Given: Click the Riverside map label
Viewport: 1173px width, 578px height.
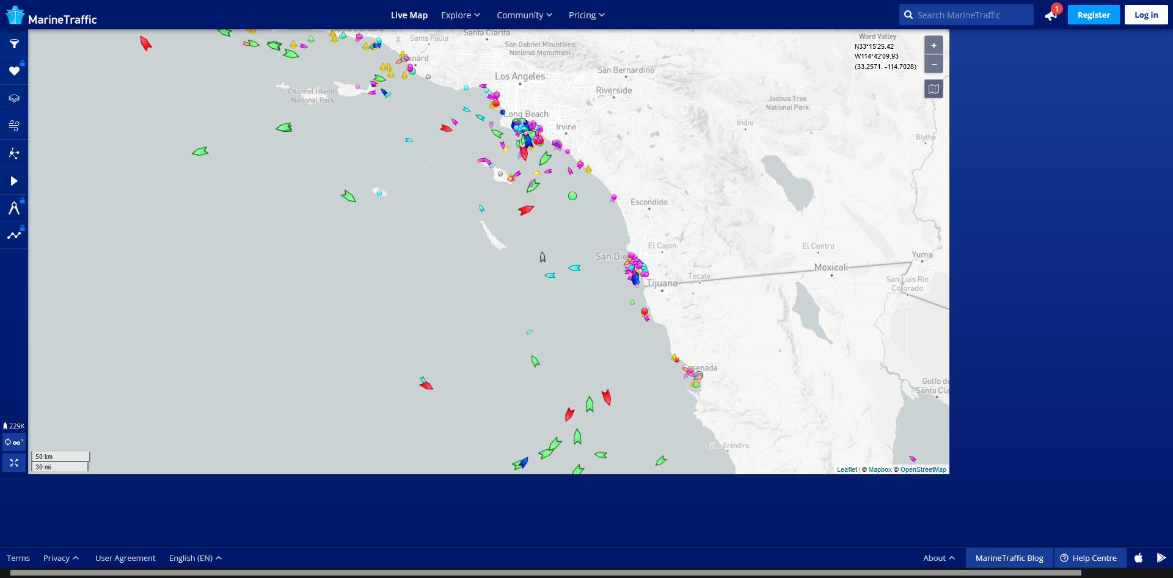Looking at the screenshot, I should [614, 90].
